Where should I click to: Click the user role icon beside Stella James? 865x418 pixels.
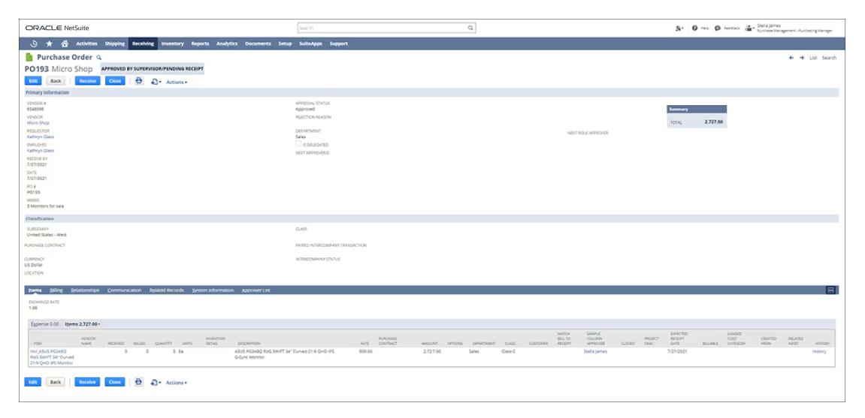pos(749,28)
